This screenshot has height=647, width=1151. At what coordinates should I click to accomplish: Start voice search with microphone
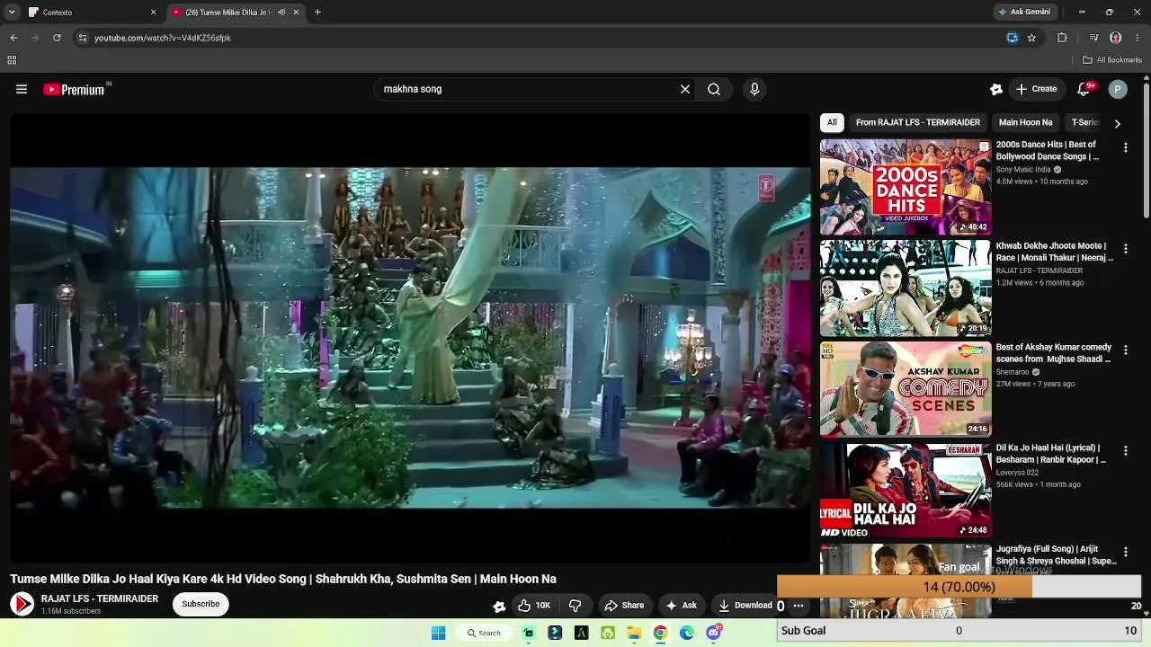coord(754,89)
